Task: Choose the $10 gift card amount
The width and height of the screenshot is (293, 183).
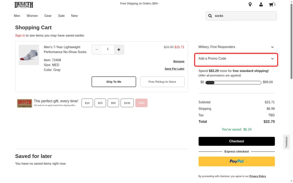Action: point(87,103)
